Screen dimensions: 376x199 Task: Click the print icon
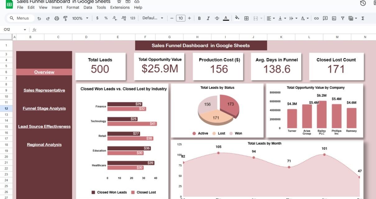(57, 18)
